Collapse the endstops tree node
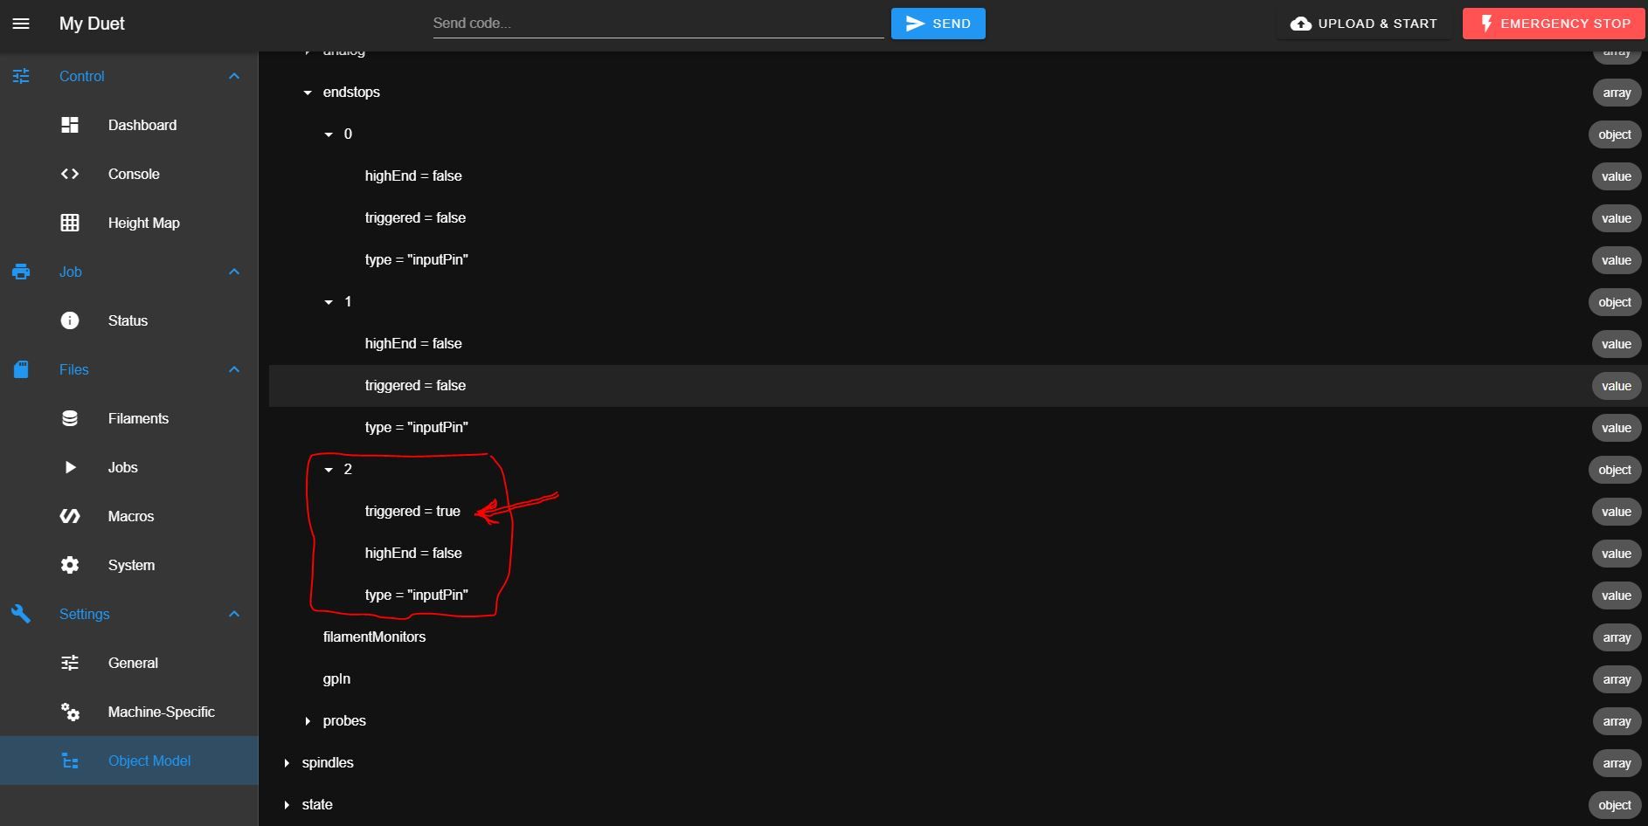This screenshot has height=826, width=1648. coord(308,93)
